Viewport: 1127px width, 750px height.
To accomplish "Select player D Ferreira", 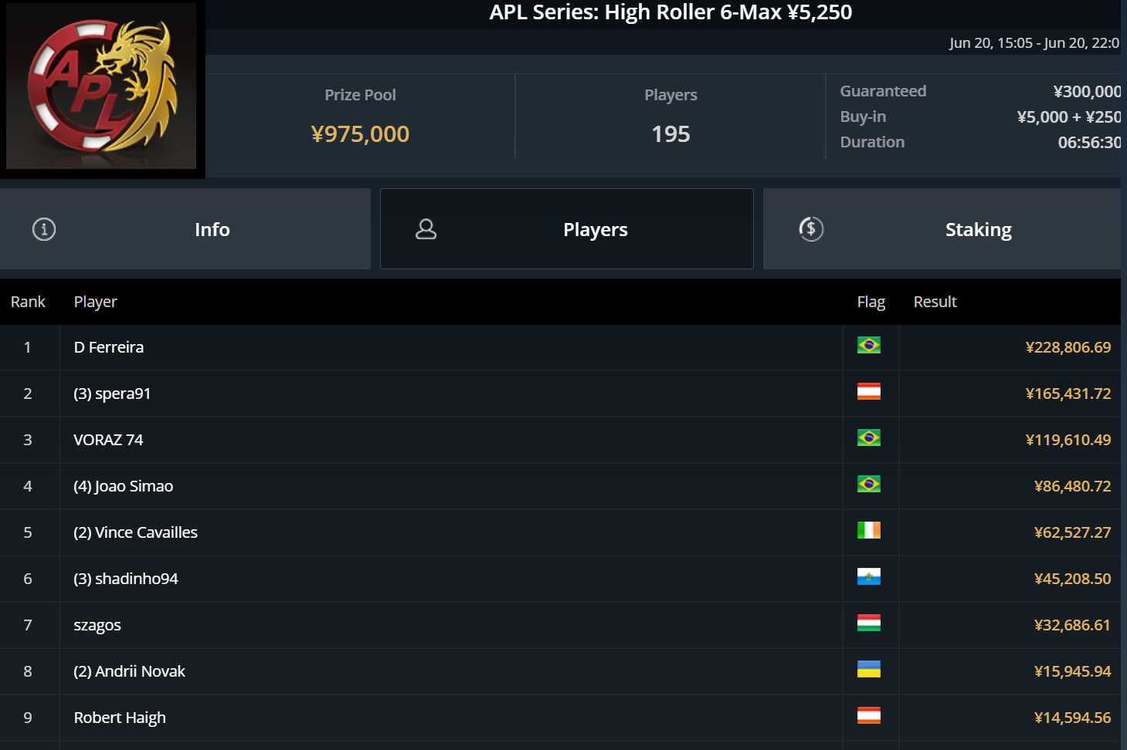I will click(x=109, y=347).
